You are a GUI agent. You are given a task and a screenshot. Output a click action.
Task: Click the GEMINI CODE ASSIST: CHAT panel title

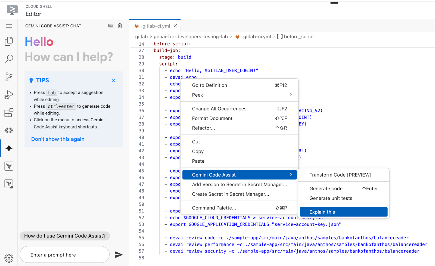coord(53,26)
